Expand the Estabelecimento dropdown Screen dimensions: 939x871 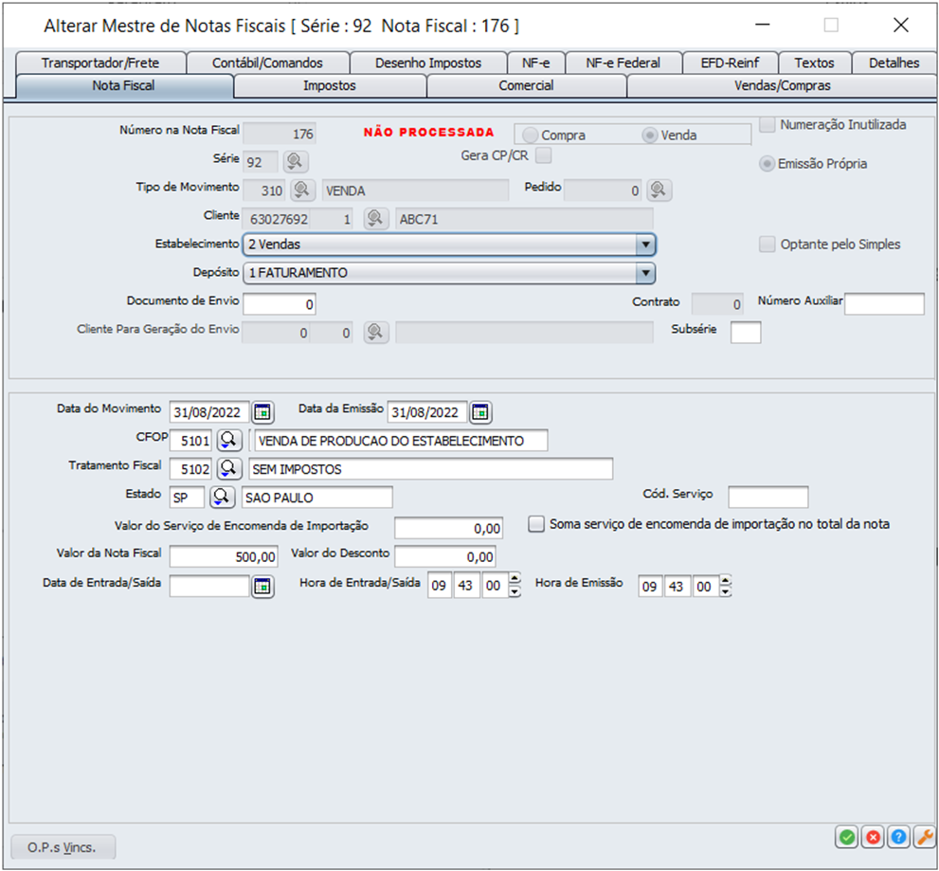645,245
